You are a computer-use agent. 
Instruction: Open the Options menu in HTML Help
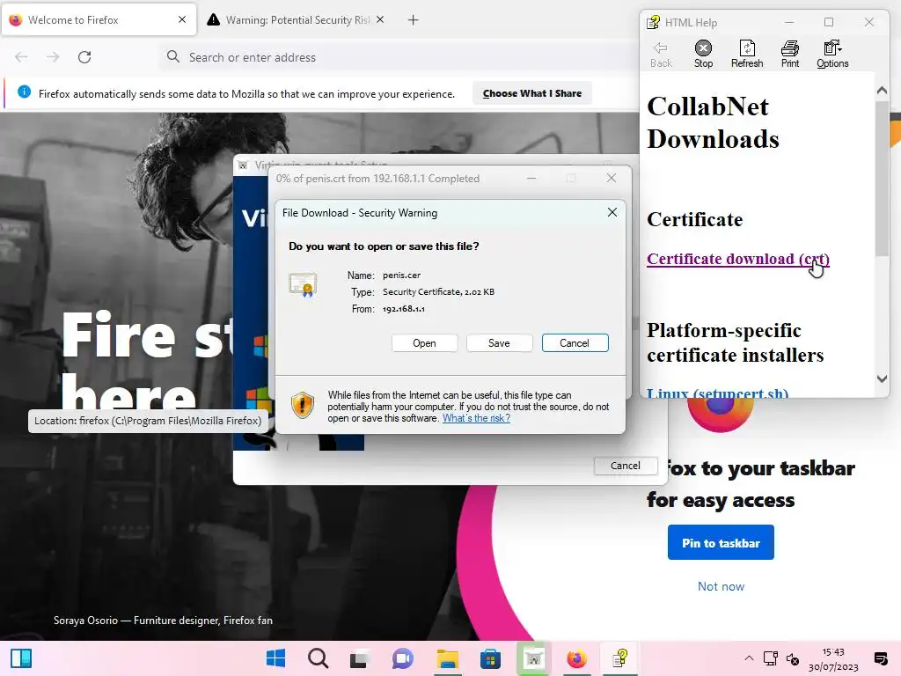832,54
